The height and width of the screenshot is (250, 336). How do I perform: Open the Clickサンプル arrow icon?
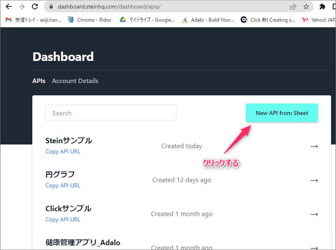click(x=314, y=214)
